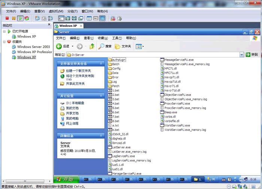Click the 转到 Go button beside address bar

[252, 54]
